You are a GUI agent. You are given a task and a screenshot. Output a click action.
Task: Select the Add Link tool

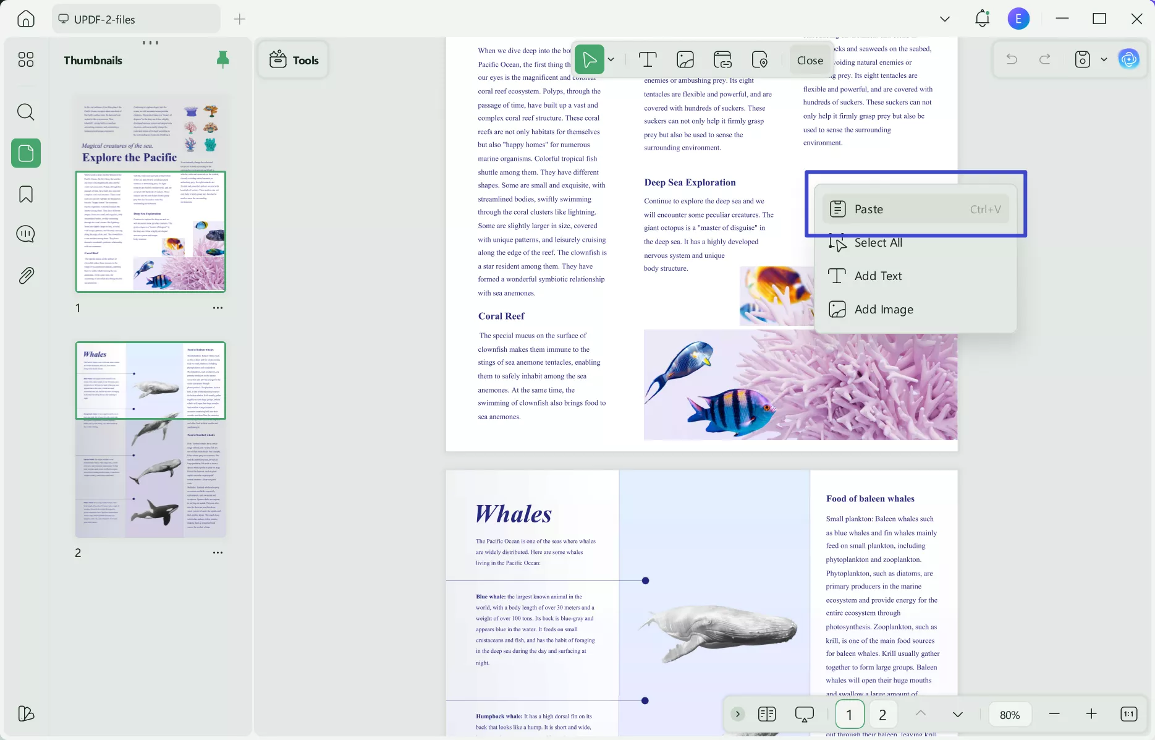722,59
